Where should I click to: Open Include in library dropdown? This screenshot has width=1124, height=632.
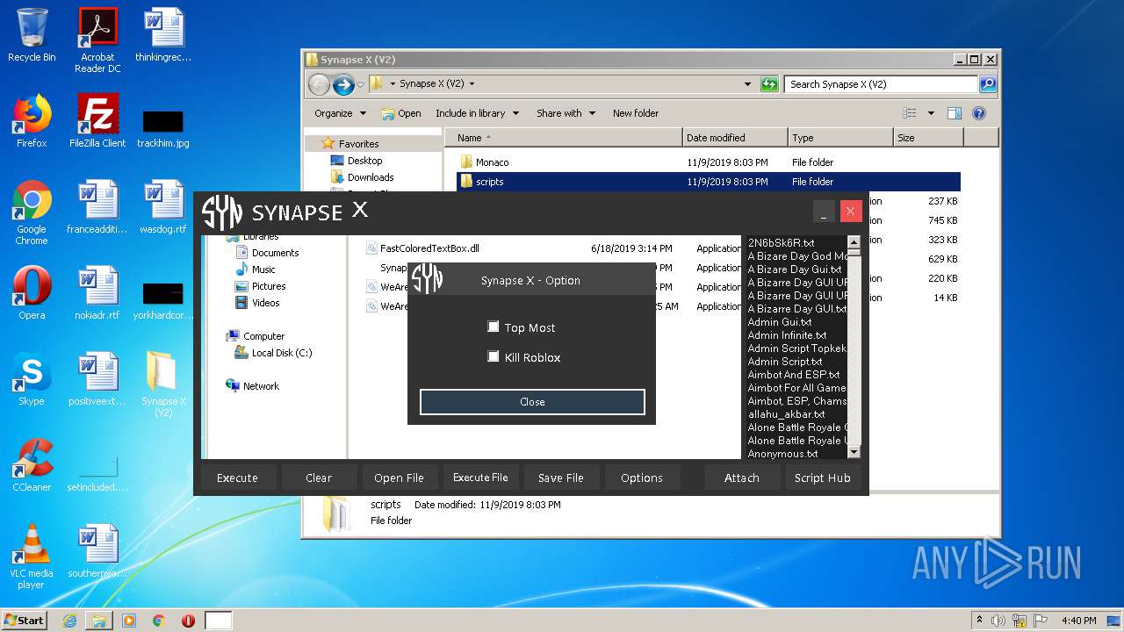coord(477,113)
